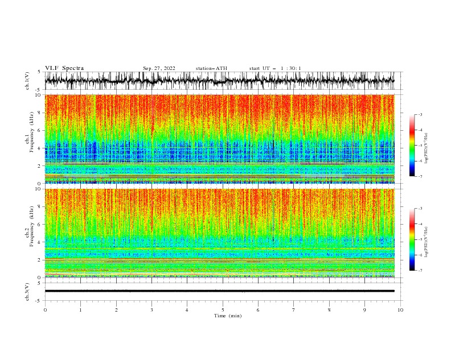Click time axis tick label "6"

tap(258, 310)
